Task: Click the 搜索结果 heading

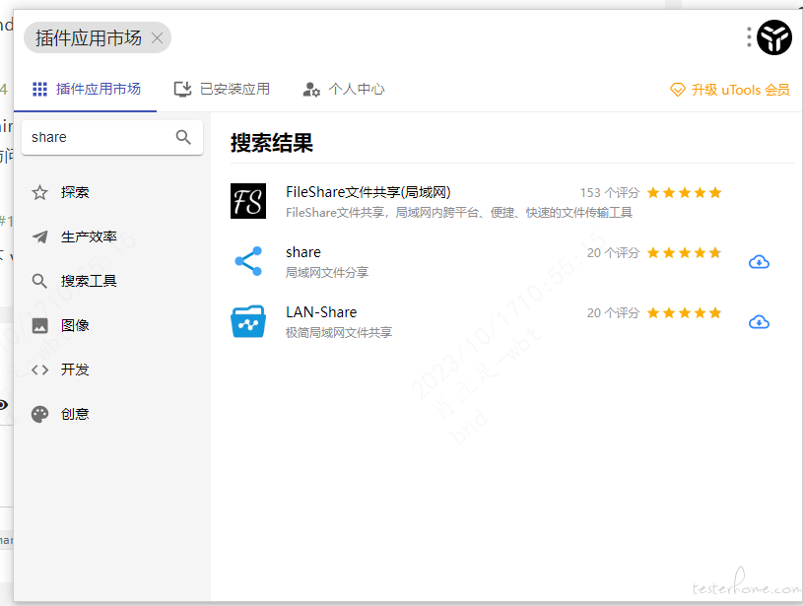Action: pyautogui.click(x=271, y=143)
